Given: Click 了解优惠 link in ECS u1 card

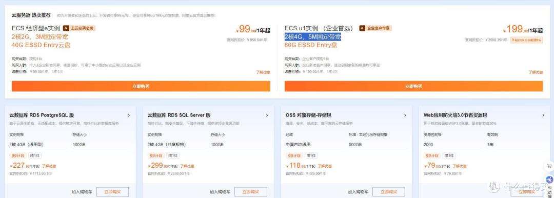Looking at the screenshot, I should pyautogui.click(x=536, y=72).
